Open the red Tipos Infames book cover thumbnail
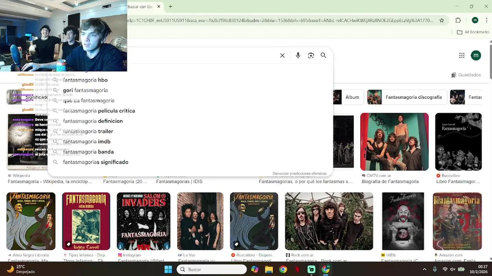 pyautogui.click(x=86, y=221)
